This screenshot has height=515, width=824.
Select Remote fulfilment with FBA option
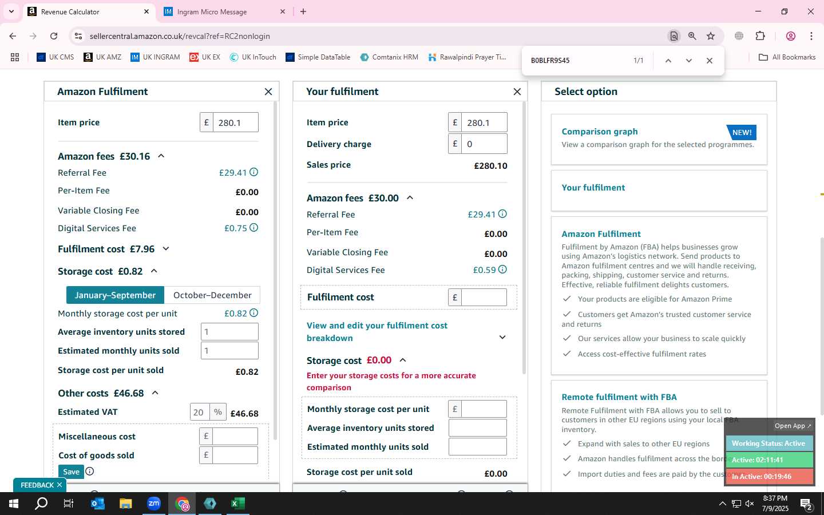[619, 397]
